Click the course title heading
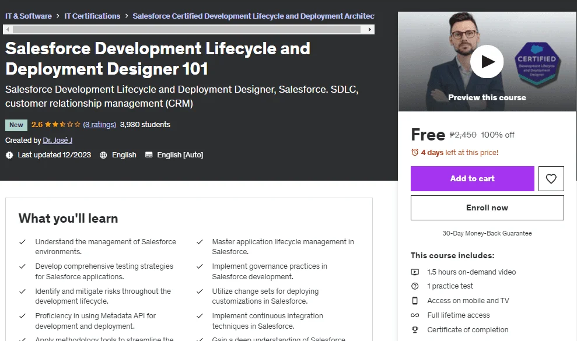Image resolution: width=577 pixels, height=341 pixels. [x=158, y=58]
